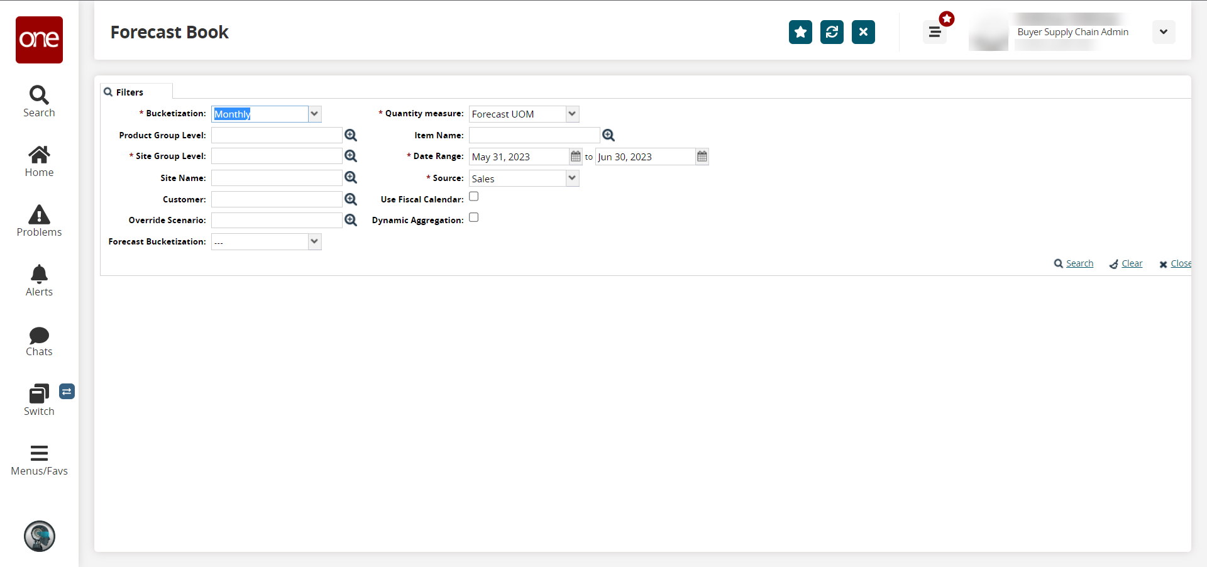Open Product Group Level lookup magnifier
Image resolution: width=1207 pixels, height=567 pixels.
click(351, 135)
